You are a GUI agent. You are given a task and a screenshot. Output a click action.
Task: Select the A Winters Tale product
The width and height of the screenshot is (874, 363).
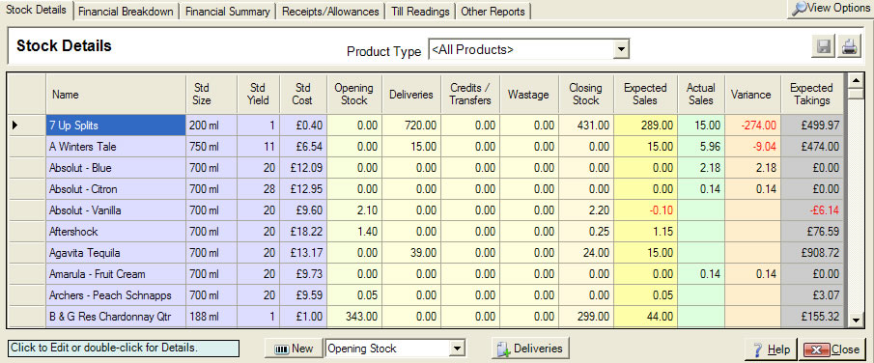[x=115, y=147]
